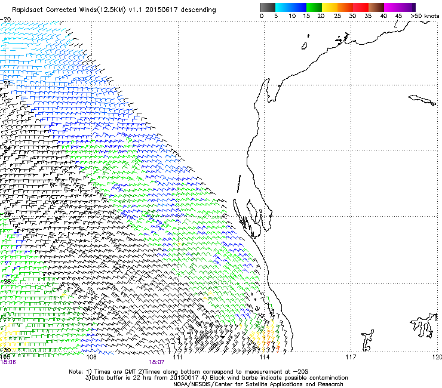Click the gray 0-5 knots legend swatch

point(268,7)
